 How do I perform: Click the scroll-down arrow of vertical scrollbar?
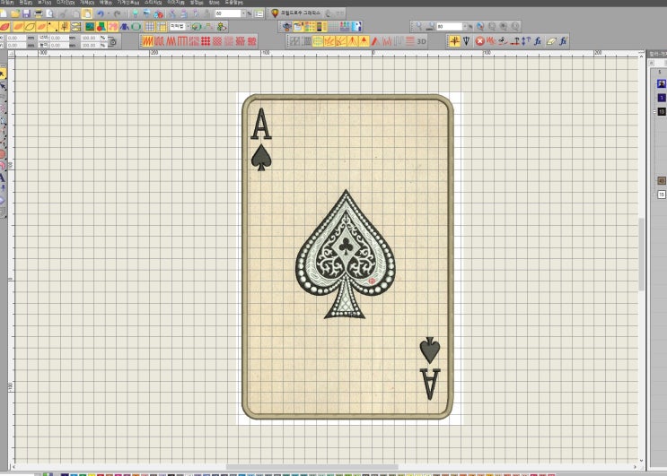[641, 461]
